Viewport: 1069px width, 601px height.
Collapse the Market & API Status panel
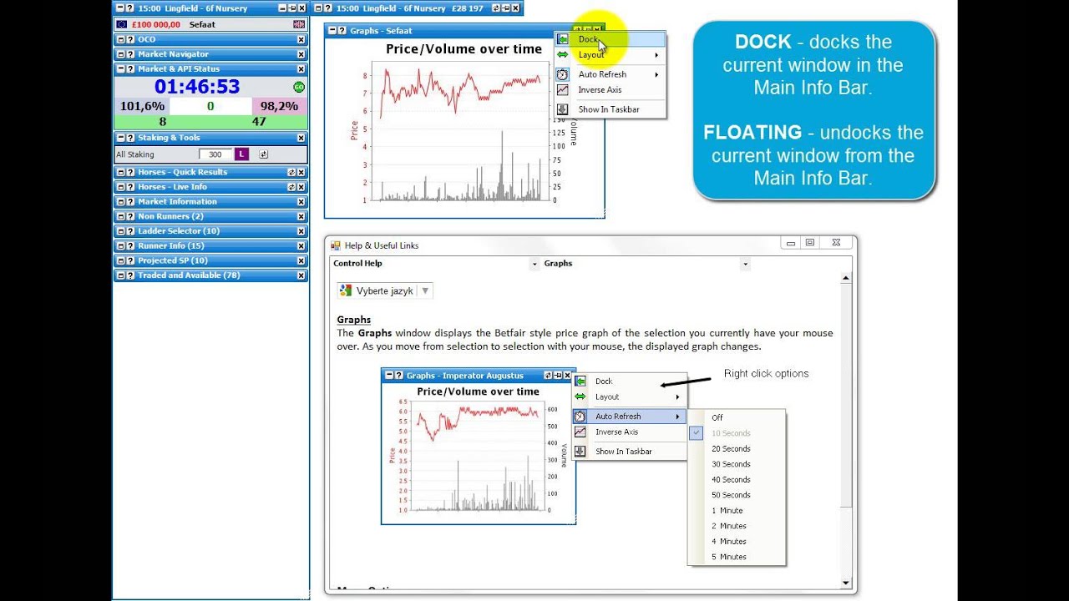(120, 69)
